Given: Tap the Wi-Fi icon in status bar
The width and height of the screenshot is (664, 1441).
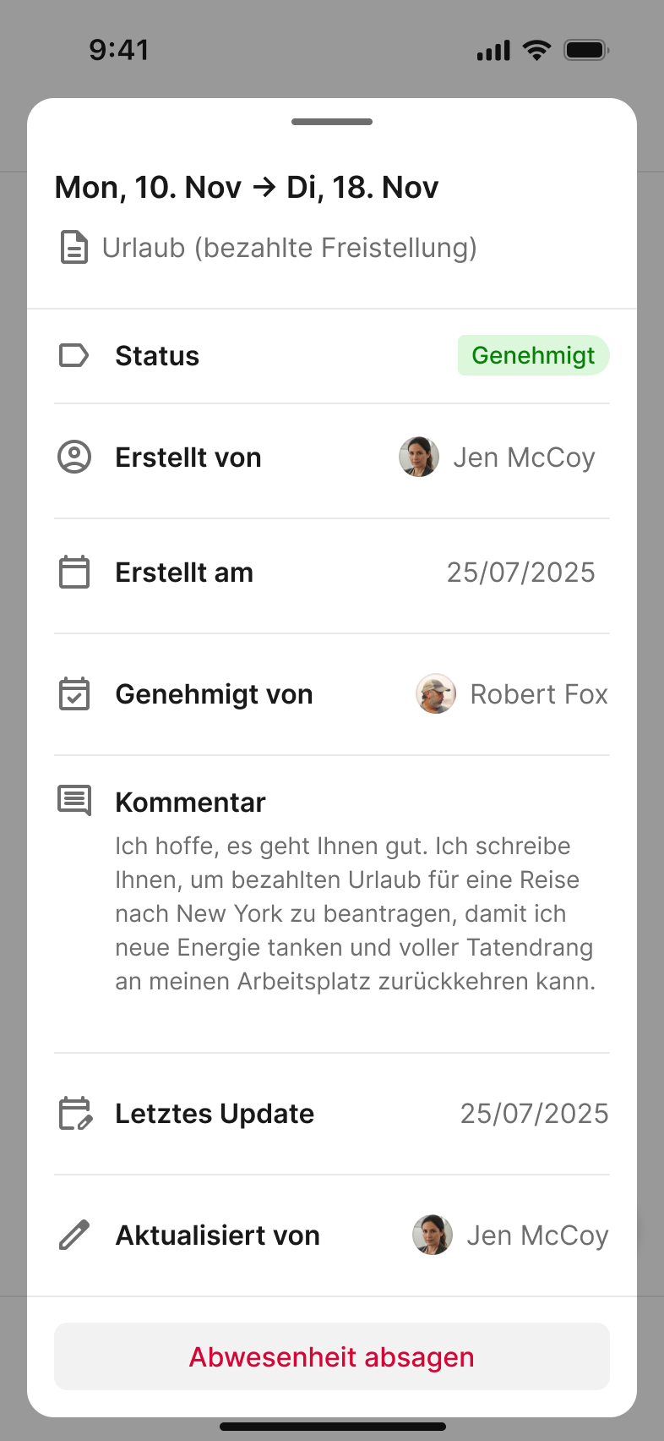Looking at the screenshot, I should pyautogui.click(x=536, y=50).
